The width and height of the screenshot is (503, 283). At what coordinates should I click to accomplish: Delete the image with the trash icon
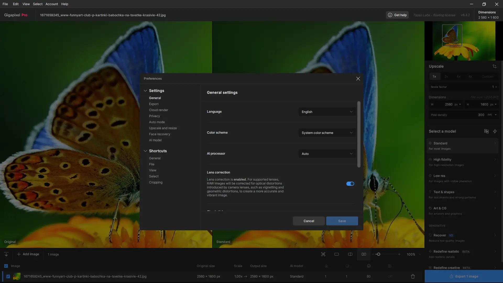(413, 276)
